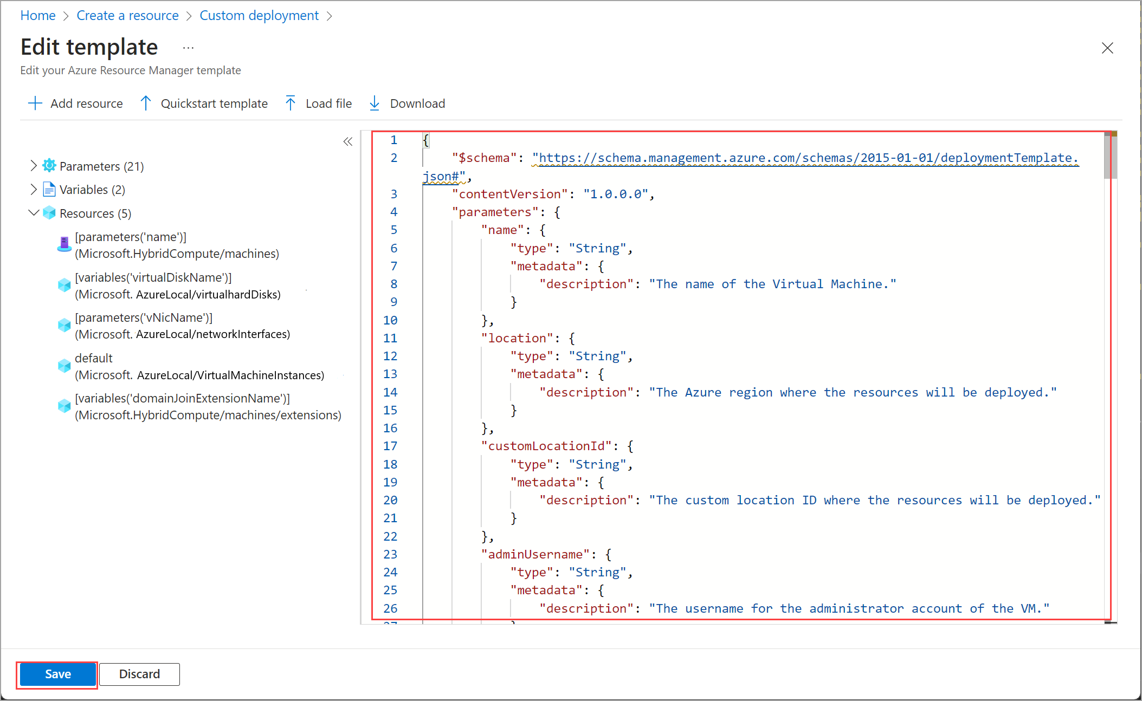Discard the template changes
Viewport: 1142px width, 701px height.
point(139,674)
